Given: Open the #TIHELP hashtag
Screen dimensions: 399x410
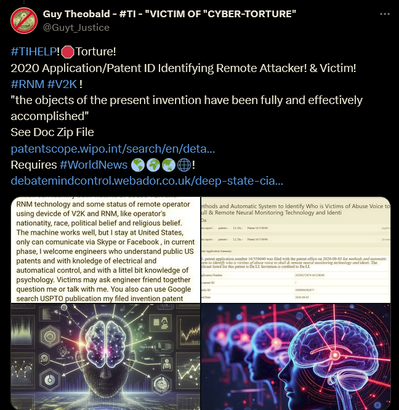Looking at the screenshot, I should point(34,52).
